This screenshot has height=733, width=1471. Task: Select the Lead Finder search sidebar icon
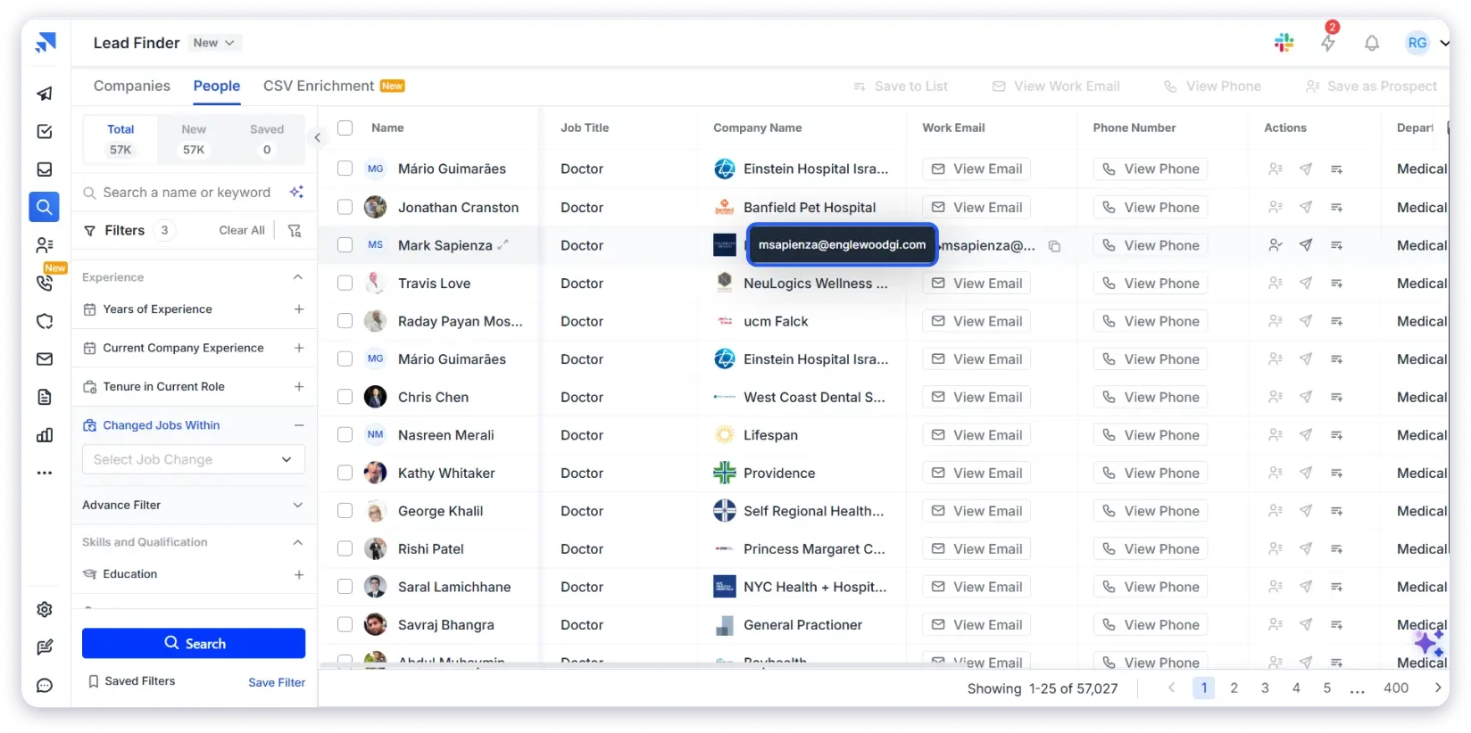[45, 207]
